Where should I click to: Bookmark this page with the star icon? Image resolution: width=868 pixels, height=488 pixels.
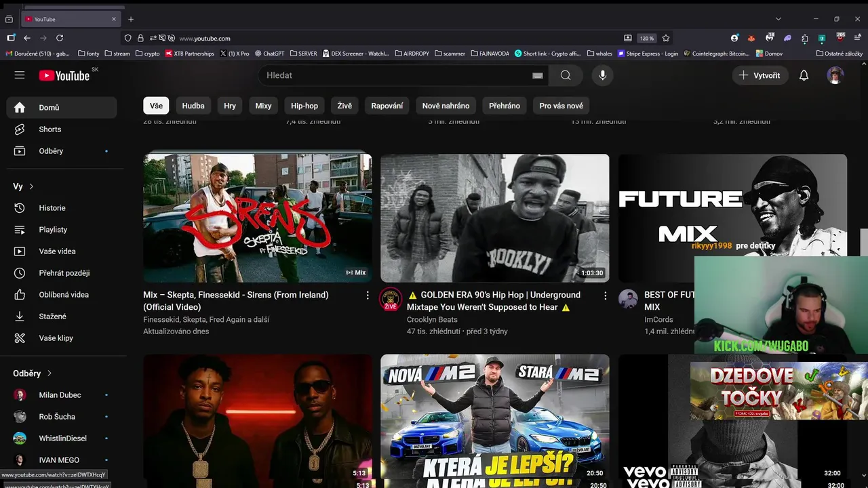click(x=666, y=38)
